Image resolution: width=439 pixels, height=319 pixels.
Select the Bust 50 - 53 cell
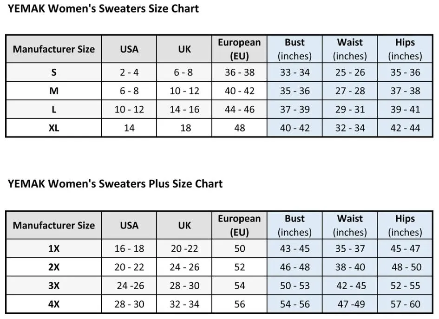(x=295, y=286)
